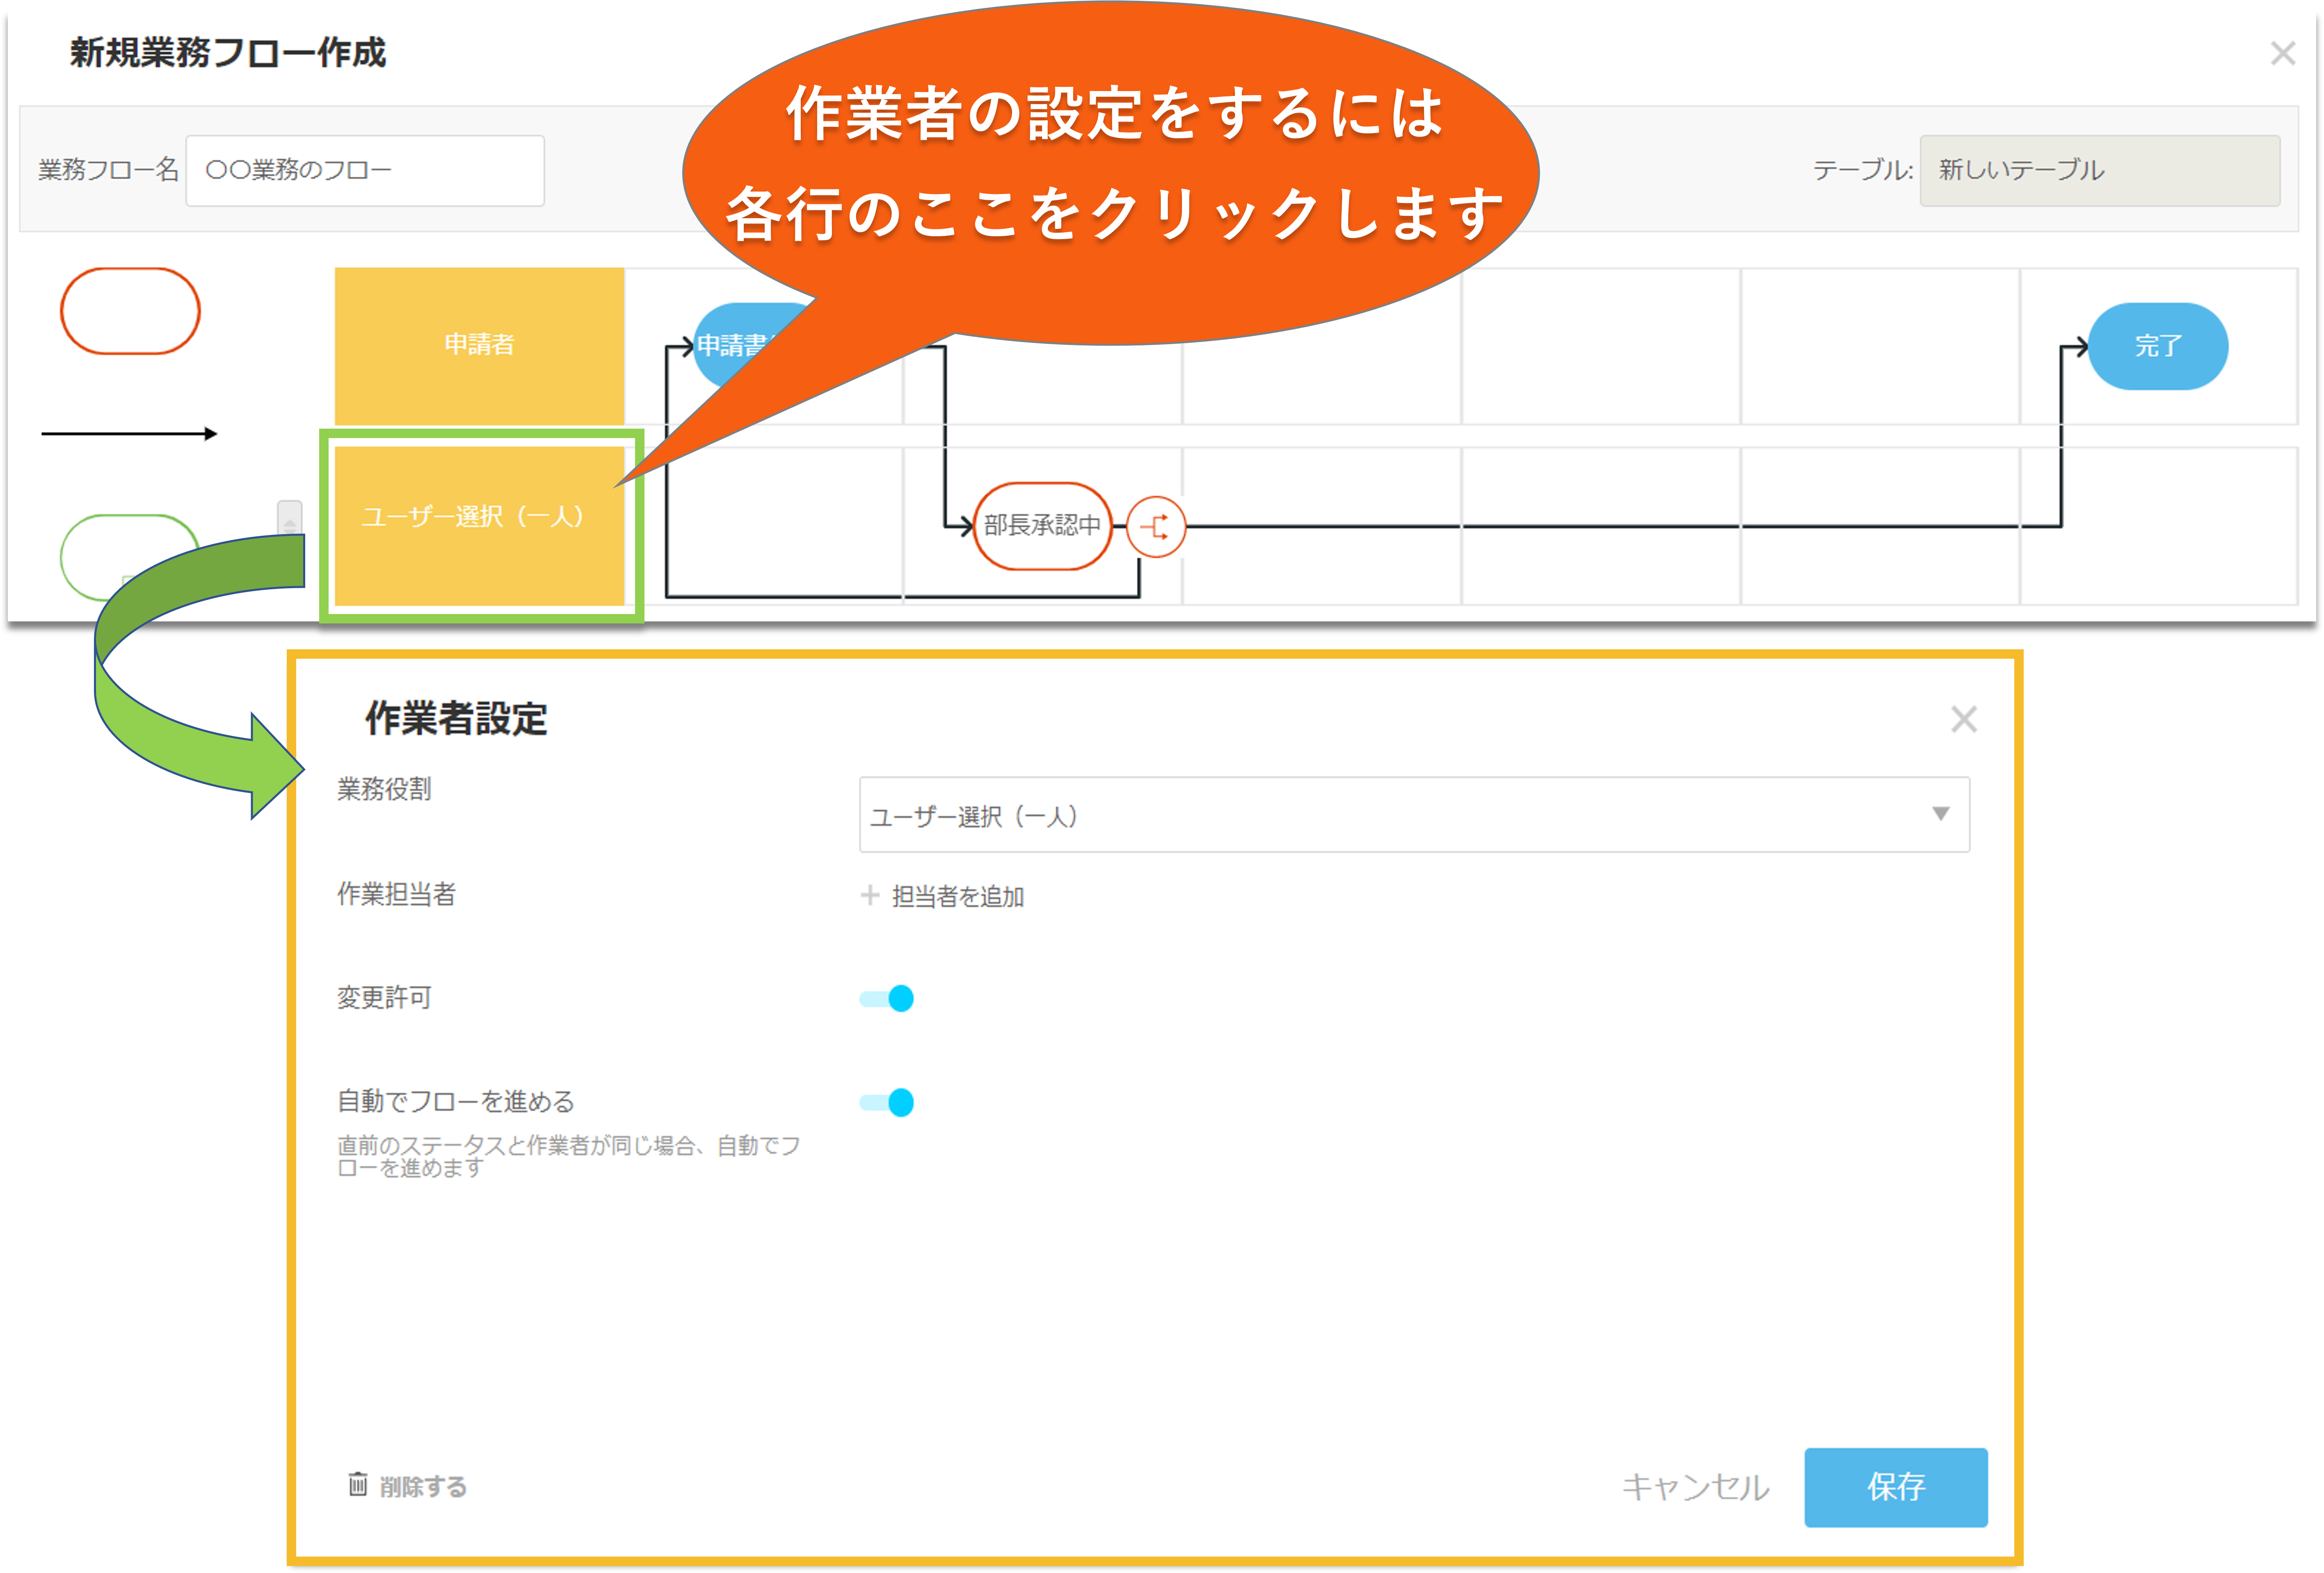Click the 作業者設定 dialog title
Screen dimensions: 2324x1573
(456, 719)
